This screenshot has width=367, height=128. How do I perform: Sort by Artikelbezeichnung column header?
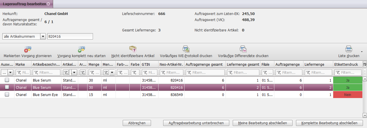coord(46,64)
